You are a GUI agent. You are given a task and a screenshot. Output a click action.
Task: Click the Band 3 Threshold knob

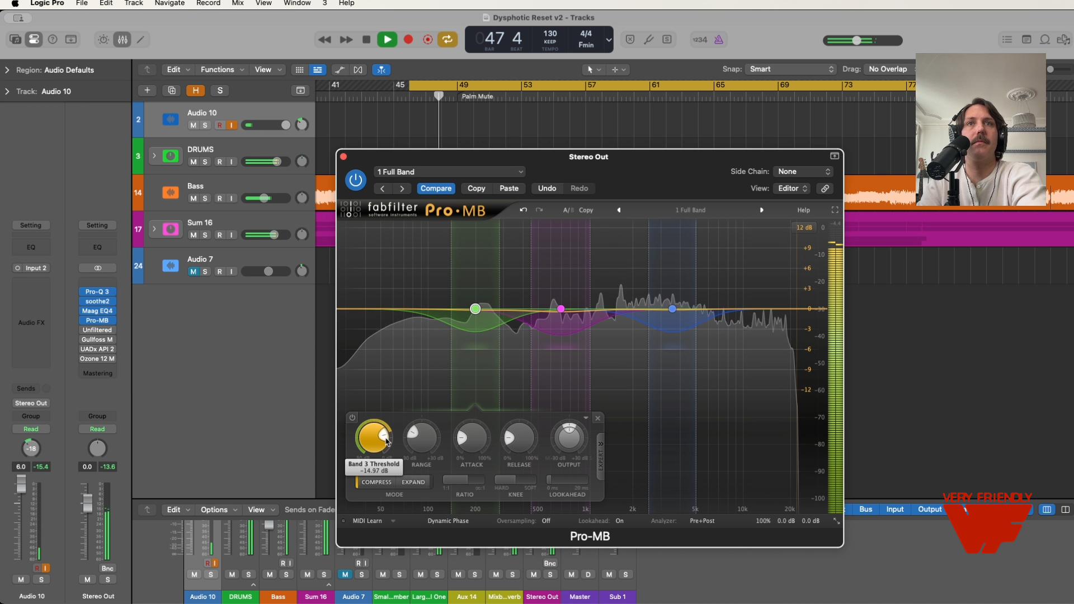(x=373, y=437)
